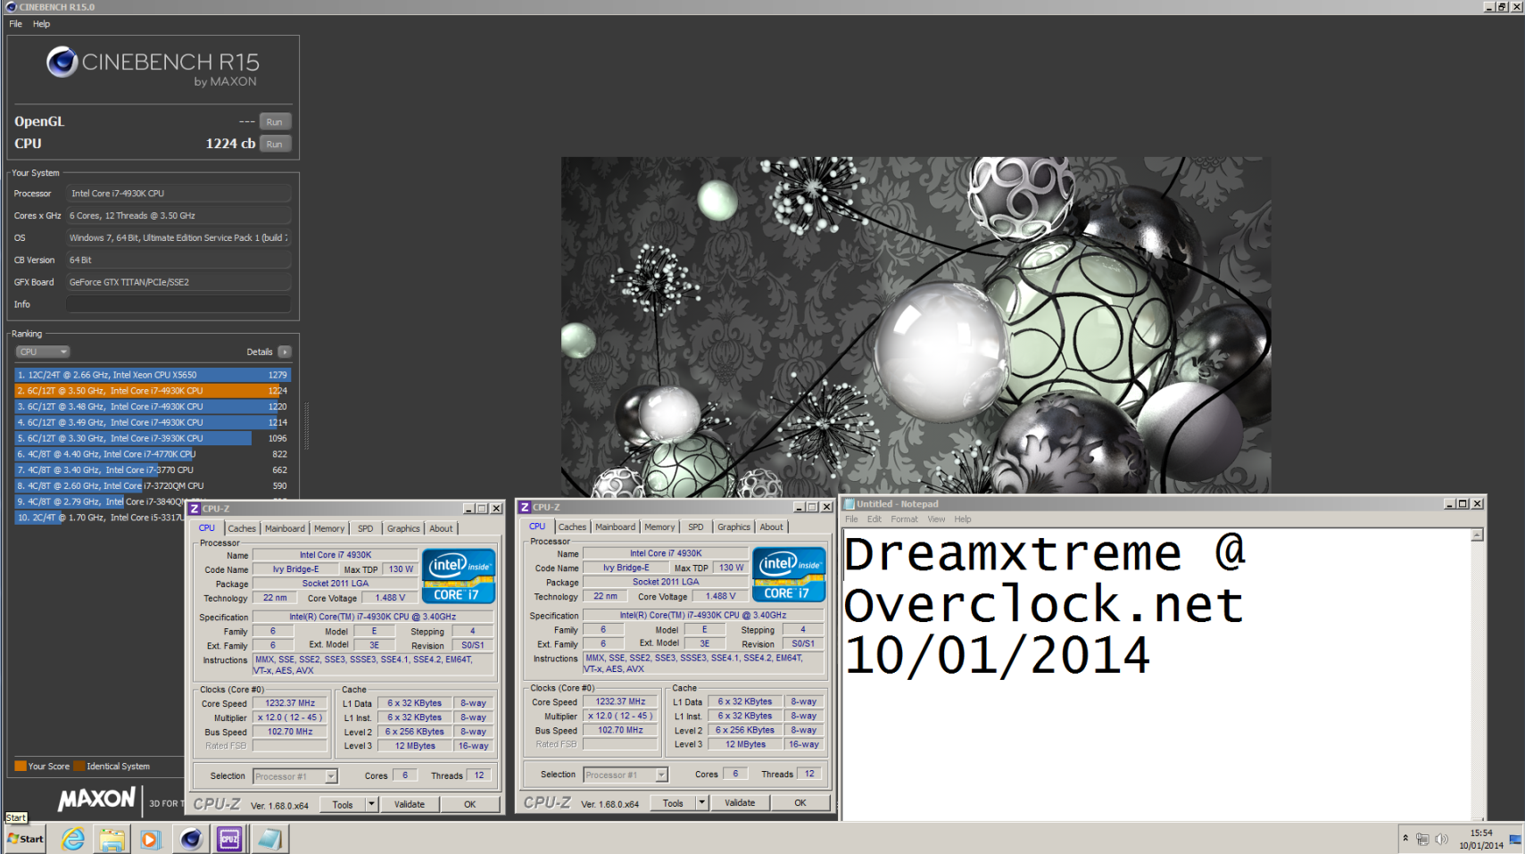Image resolution: width=1525 pixels, height=854 pixels.
Task: Switch to Caches tab in left CPU-Z
Action: pyautogui.click(x=242, y=528)
